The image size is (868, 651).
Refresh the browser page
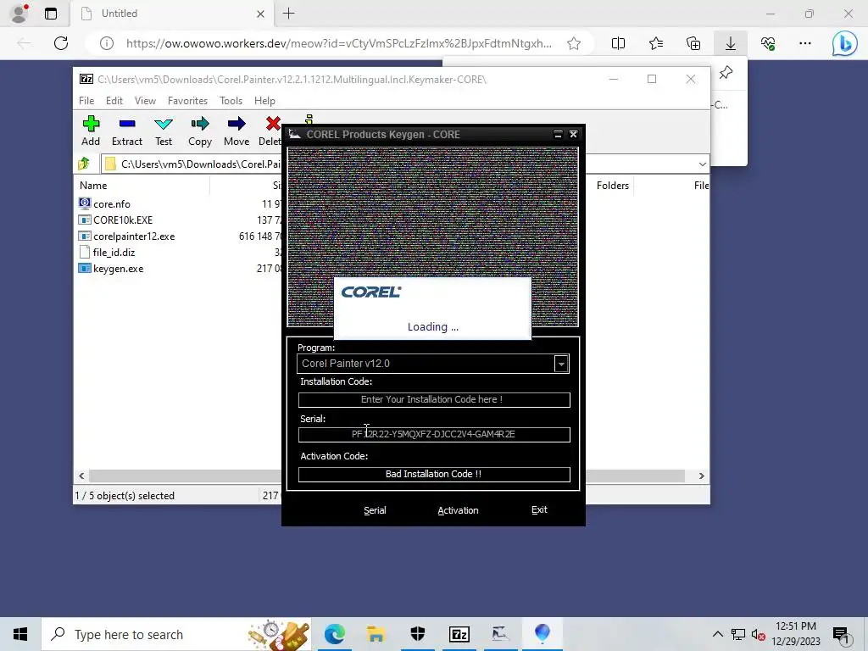coord(61,43)
